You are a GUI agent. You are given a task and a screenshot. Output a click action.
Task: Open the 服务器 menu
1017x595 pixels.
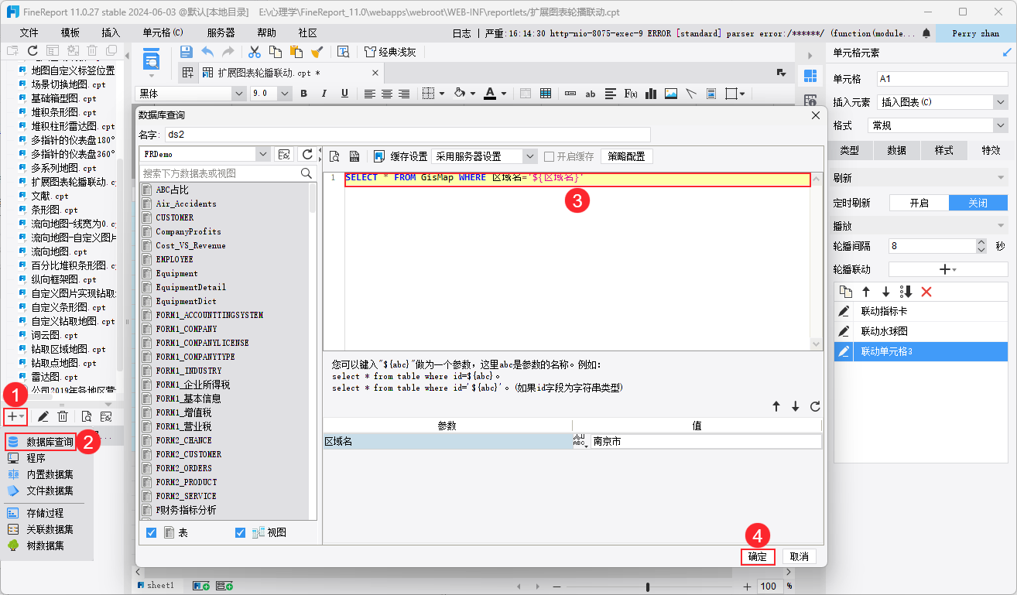[x=221, y=33]
